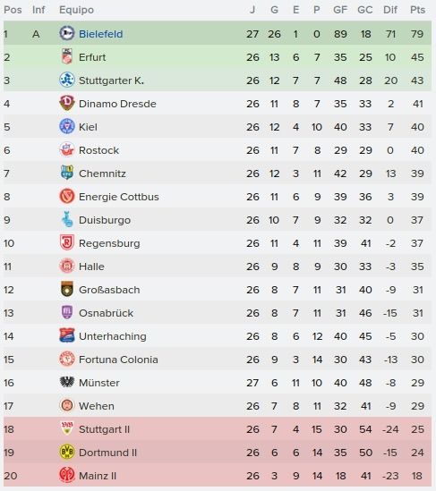Sort standings by GF column header
Viewport: 436px width, 491px height.
[340, 10]
